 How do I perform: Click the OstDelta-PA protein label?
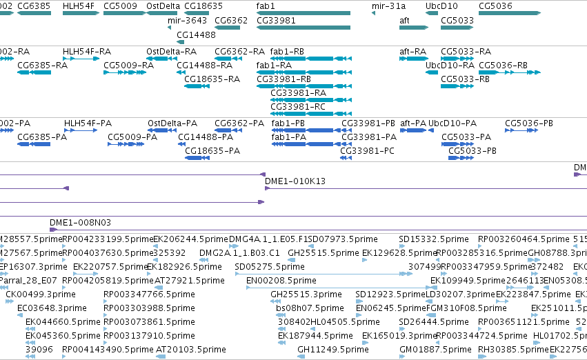point(172,123)
